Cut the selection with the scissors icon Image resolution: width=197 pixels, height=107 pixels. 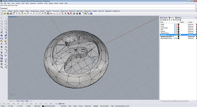tap(16, 14)
